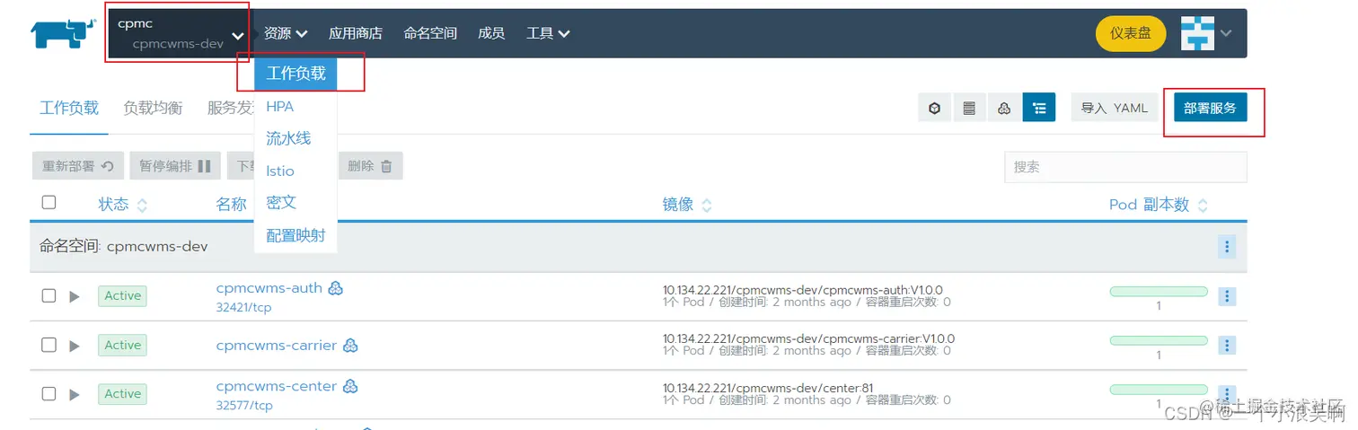Open the 32577/tcp port link
Viewport: 1358px width, 430px height.
point(244,405)
